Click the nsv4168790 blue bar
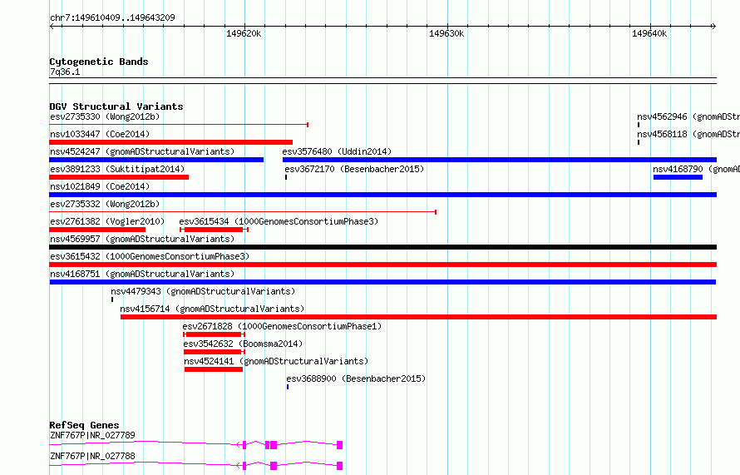740x475 pixels. click(678, 177)
